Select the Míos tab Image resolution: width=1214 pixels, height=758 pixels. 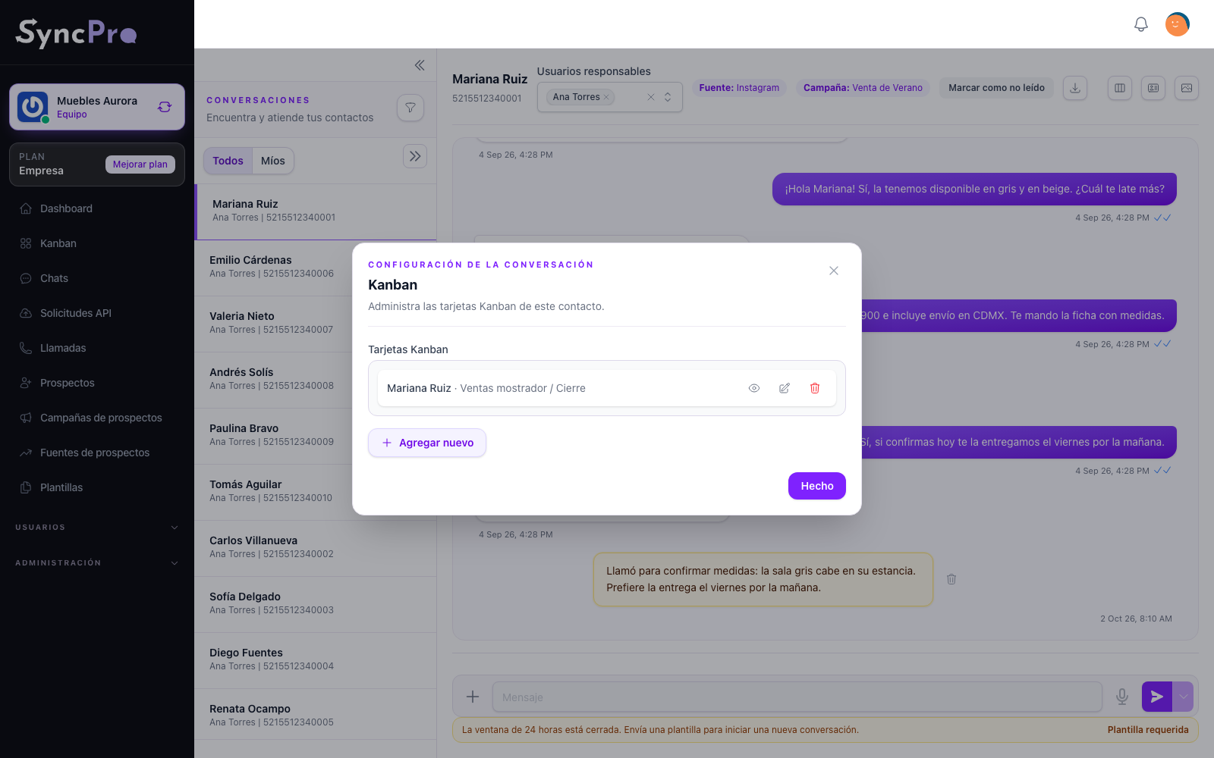coord(273,161)
